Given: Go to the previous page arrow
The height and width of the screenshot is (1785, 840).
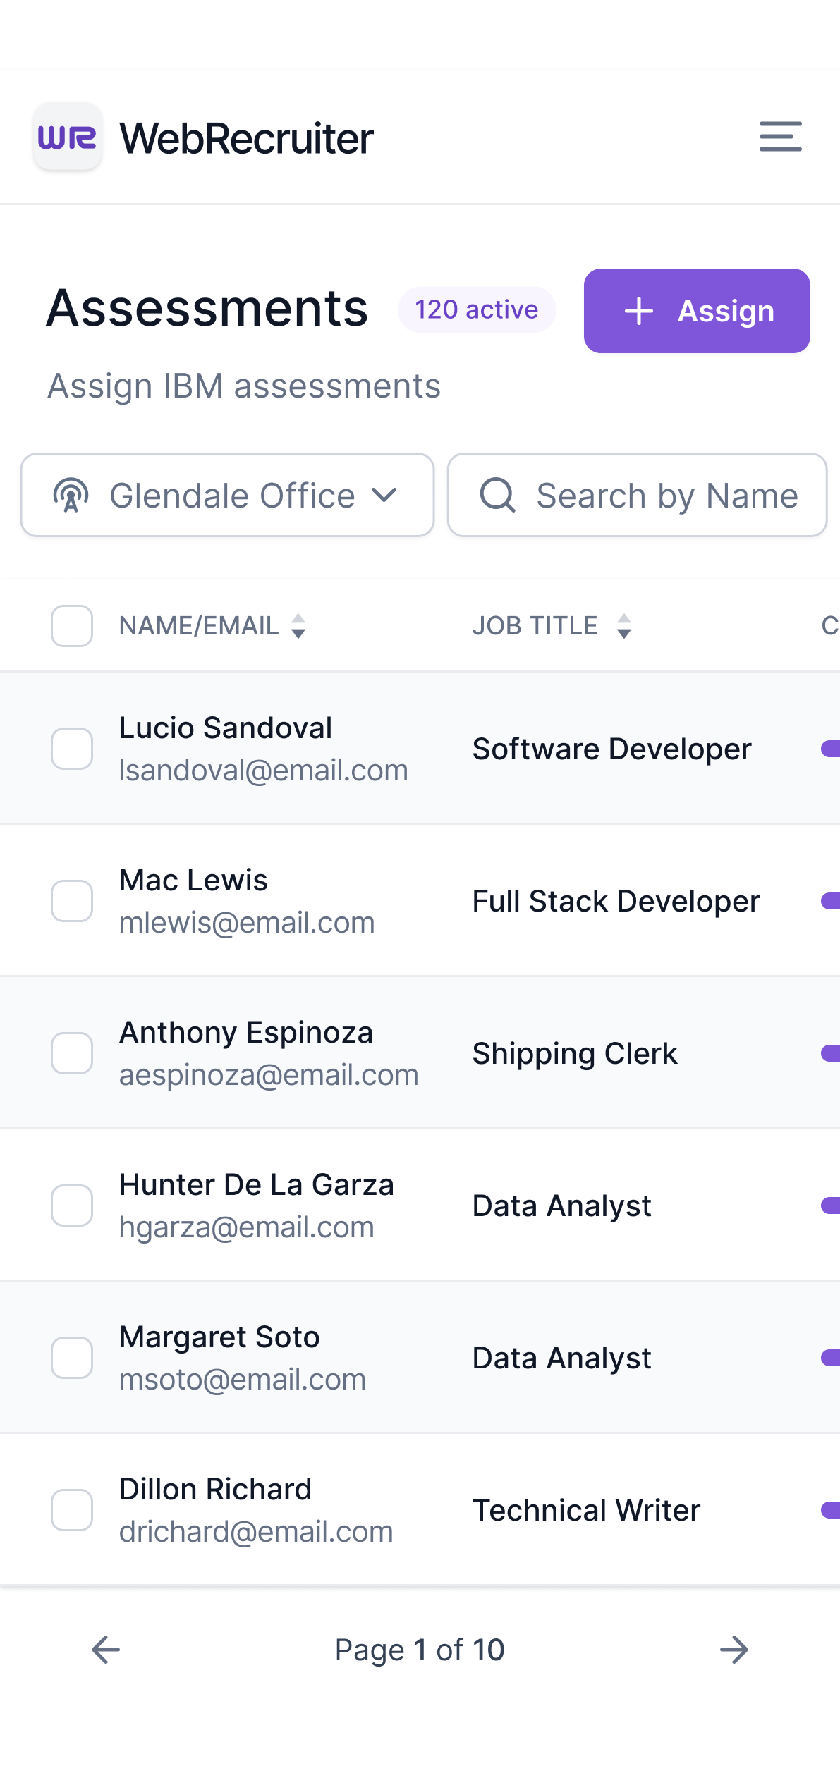Looking at the screenshot, I should tap(106, 1650).
